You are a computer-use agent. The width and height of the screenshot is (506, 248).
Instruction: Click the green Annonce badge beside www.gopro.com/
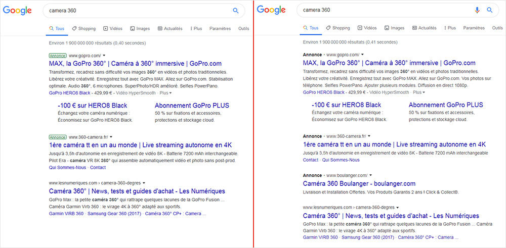pyautogui.click(x=58, y=56)
